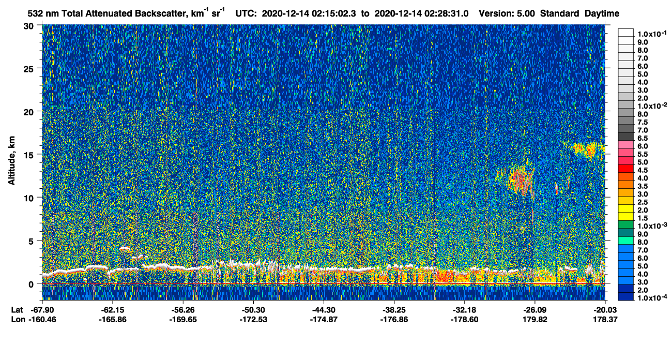
Task: Click longitude value -160.46
Action: coord(42,320)
